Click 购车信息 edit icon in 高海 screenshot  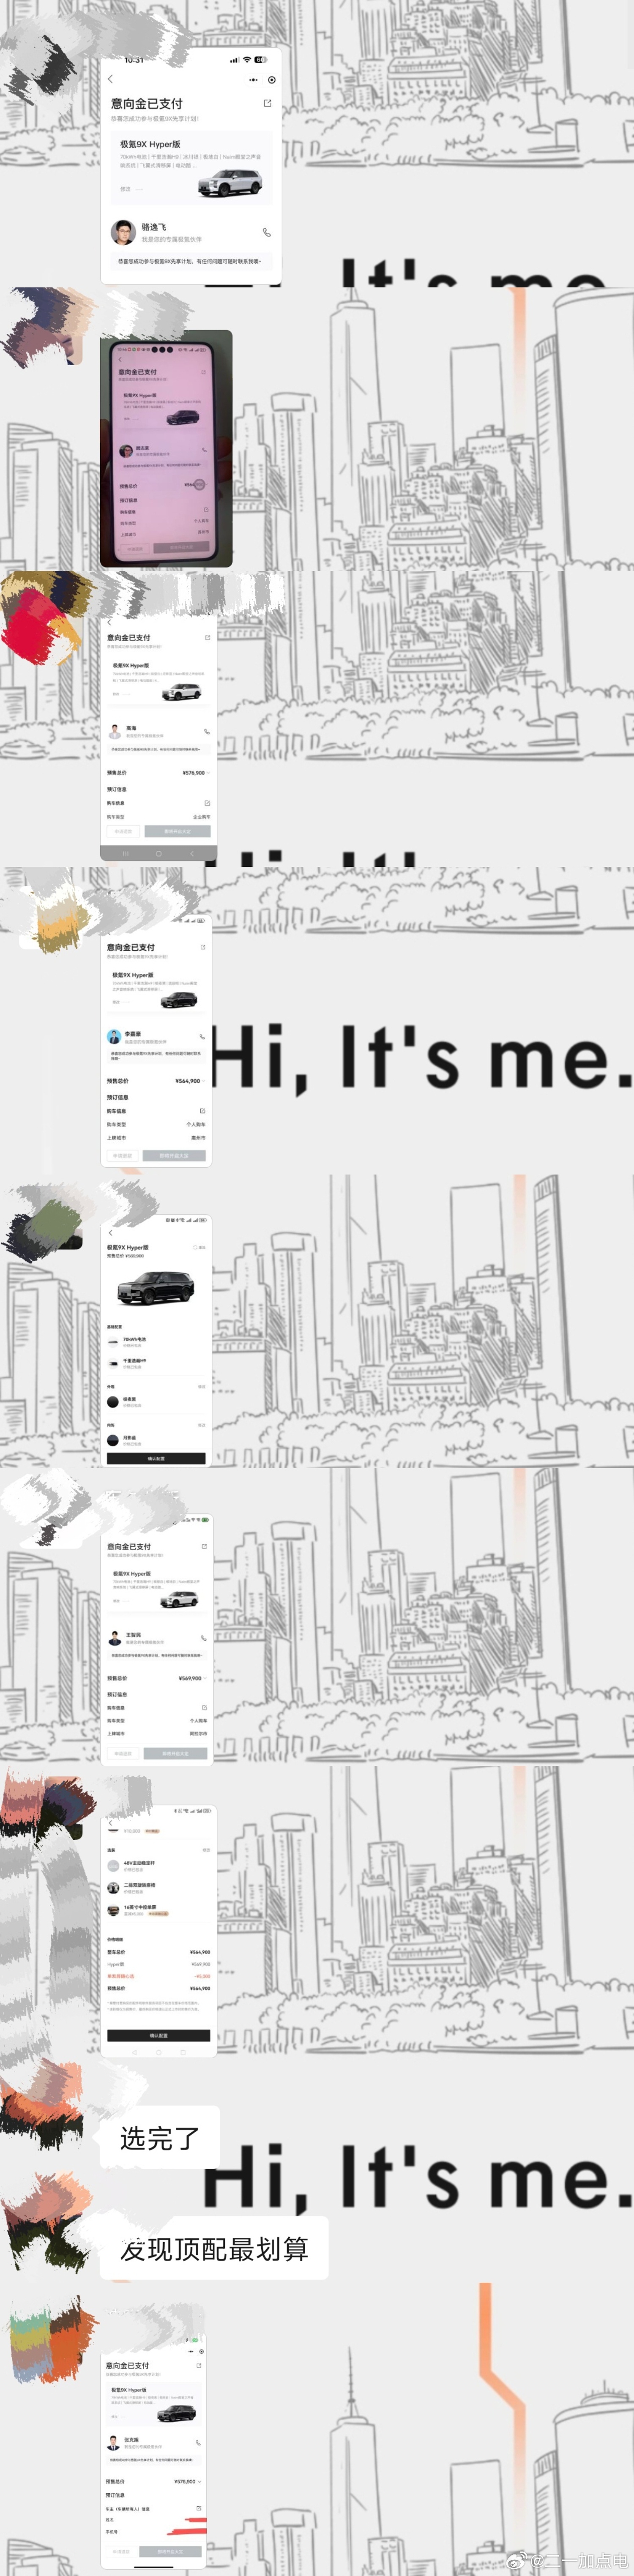207,803
